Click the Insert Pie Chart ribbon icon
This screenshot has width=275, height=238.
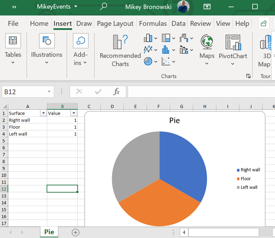click(148, 61)
